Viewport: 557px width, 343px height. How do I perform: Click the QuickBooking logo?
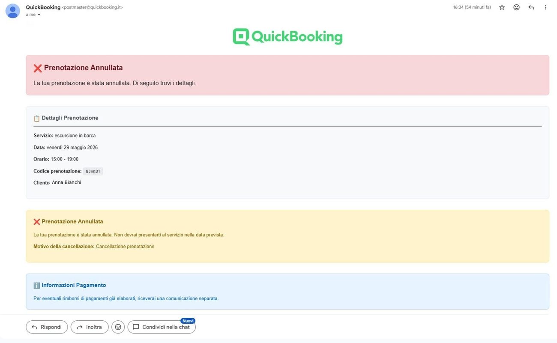[287, 37]
